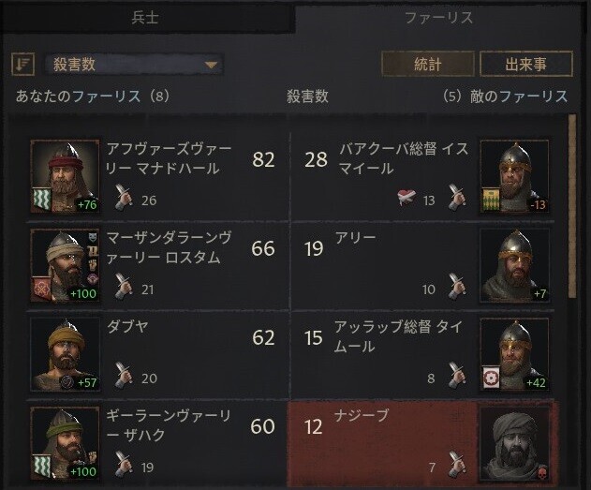Click the knights list vertical scrollbar
Image resolution: width=591 pixels, height=490 pixels.
572,206
